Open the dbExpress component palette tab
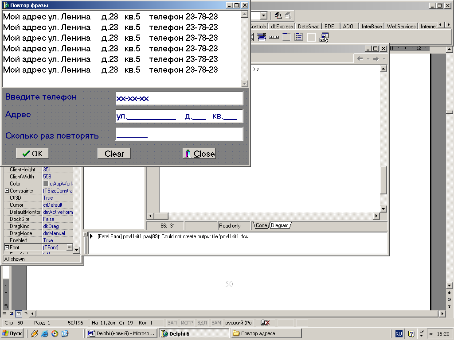 click(x=282, y=26)
